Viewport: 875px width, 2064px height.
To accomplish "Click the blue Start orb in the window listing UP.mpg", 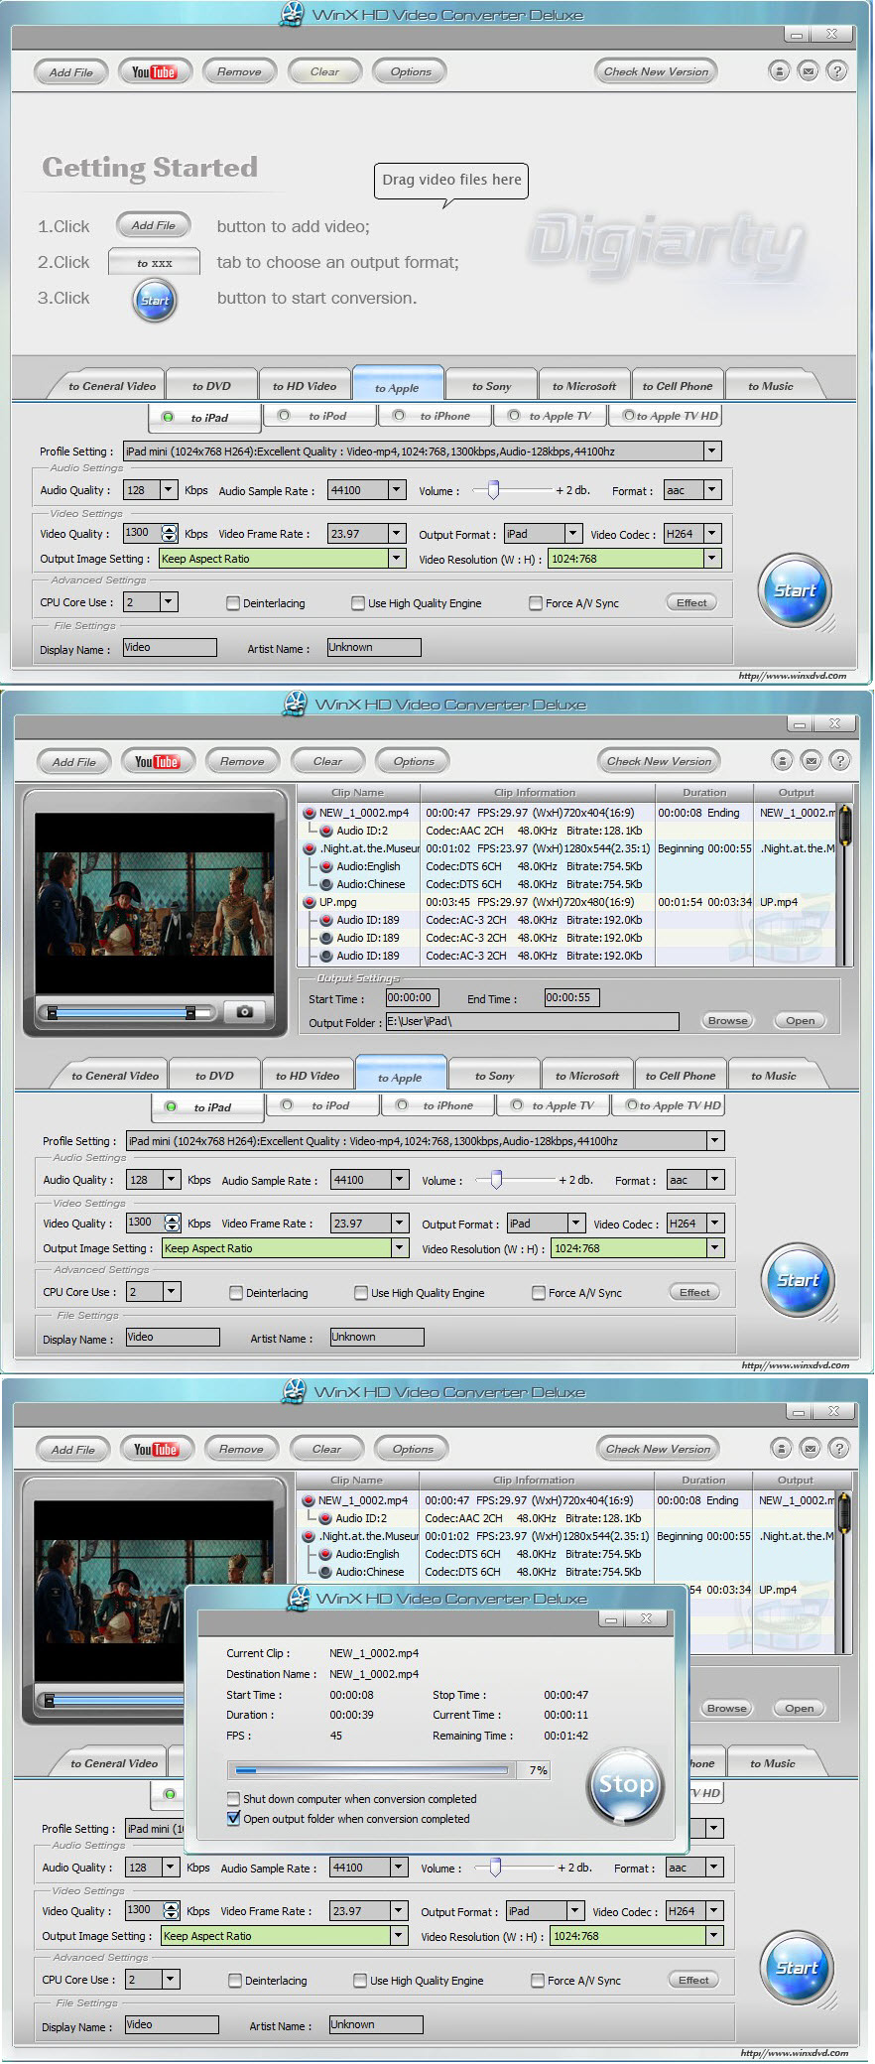I will click(798, 1280).
